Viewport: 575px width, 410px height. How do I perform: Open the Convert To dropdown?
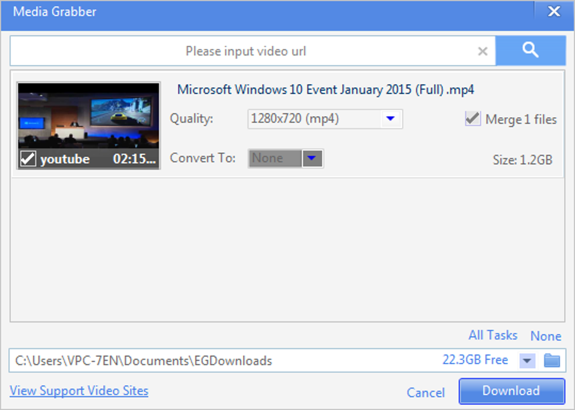[286, 158]
